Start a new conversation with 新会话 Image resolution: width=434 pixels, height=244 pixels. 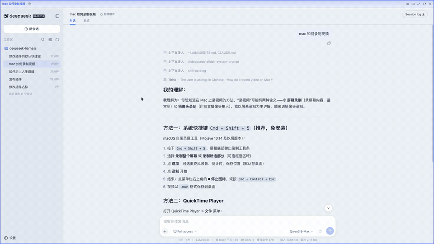tap(32, 29)
